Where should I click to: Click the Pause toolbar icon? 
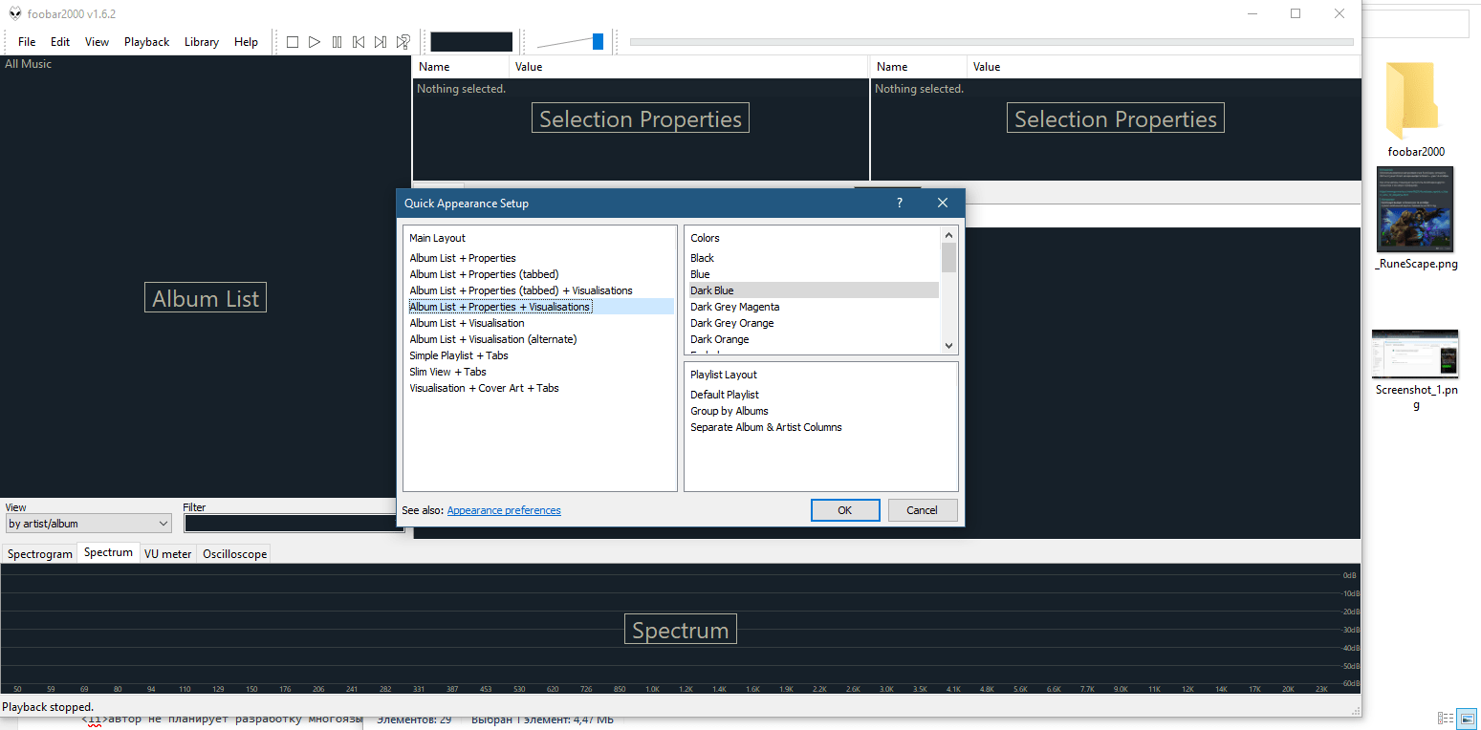tap(337, 42)
